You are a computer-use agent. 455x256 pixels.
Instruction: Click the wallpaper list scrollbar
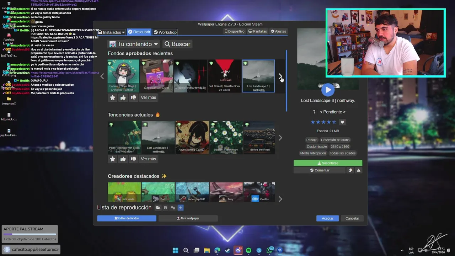(287, 81)
